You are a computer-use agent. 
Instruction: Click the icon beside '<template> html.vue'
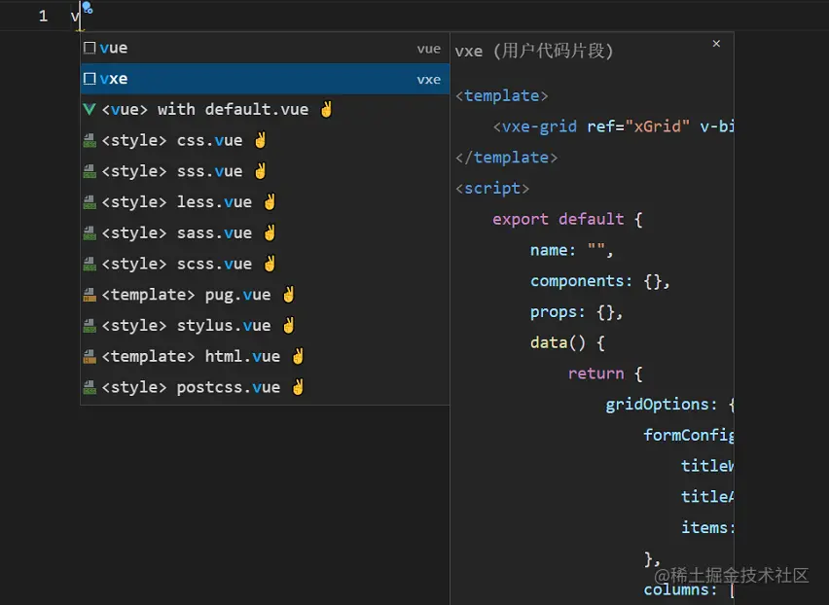coord(90,357)
